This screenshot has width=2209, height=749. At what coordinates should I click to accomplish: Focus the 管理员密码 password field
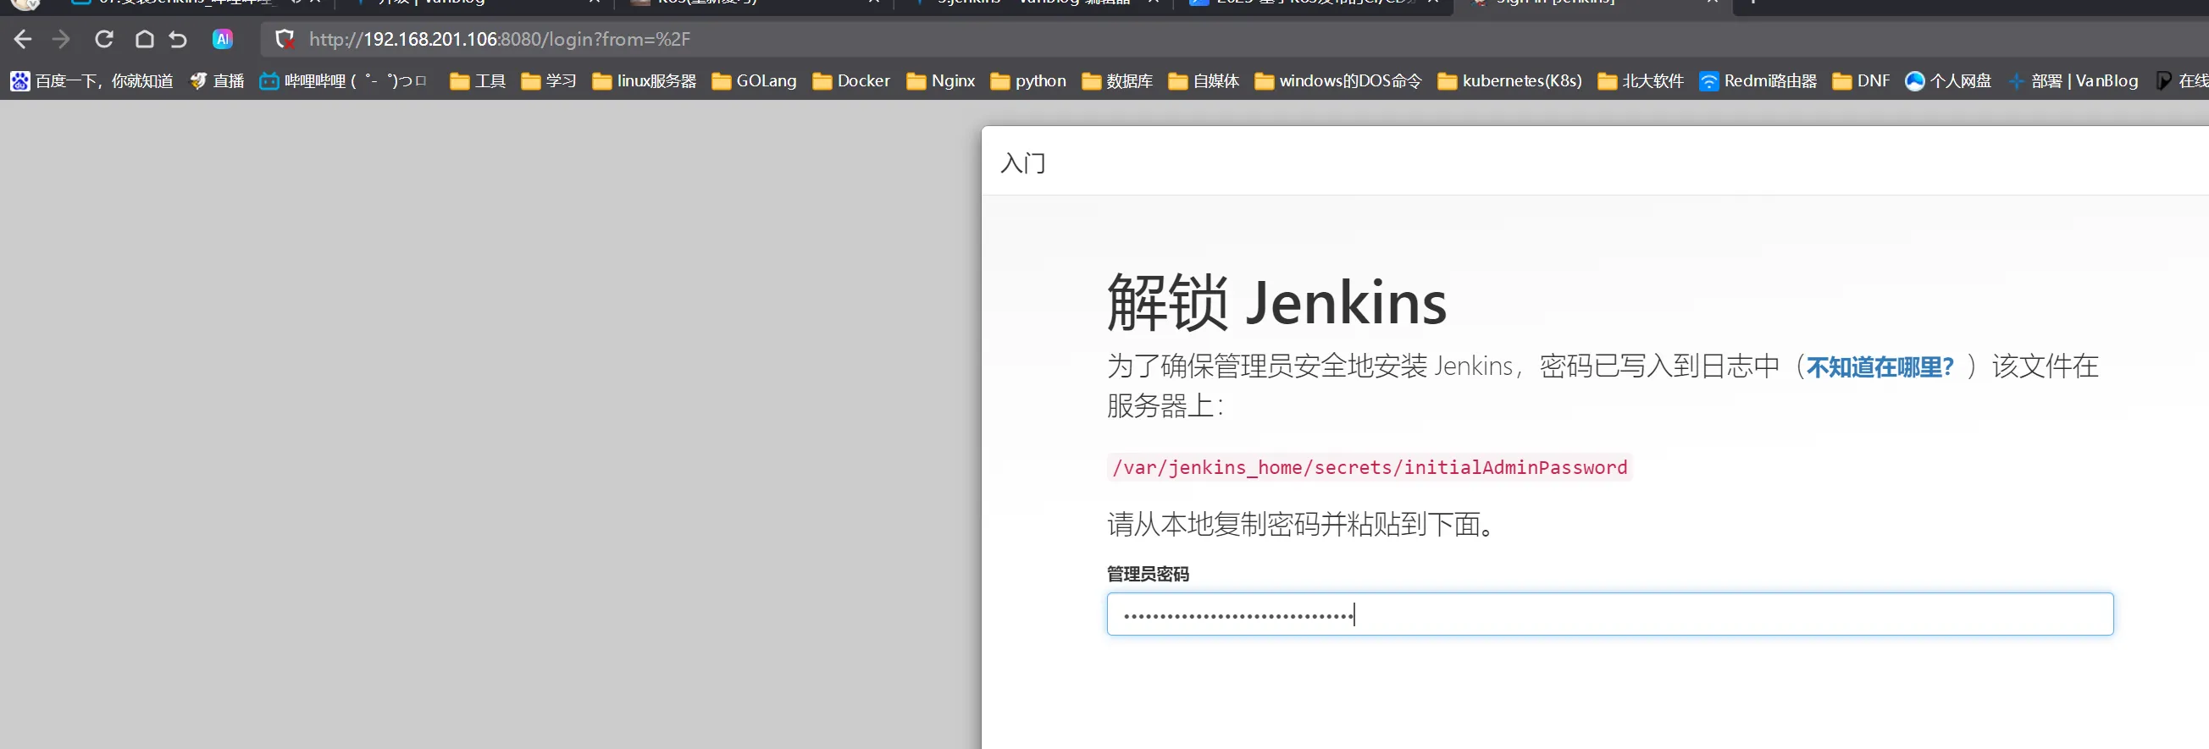1609,614
